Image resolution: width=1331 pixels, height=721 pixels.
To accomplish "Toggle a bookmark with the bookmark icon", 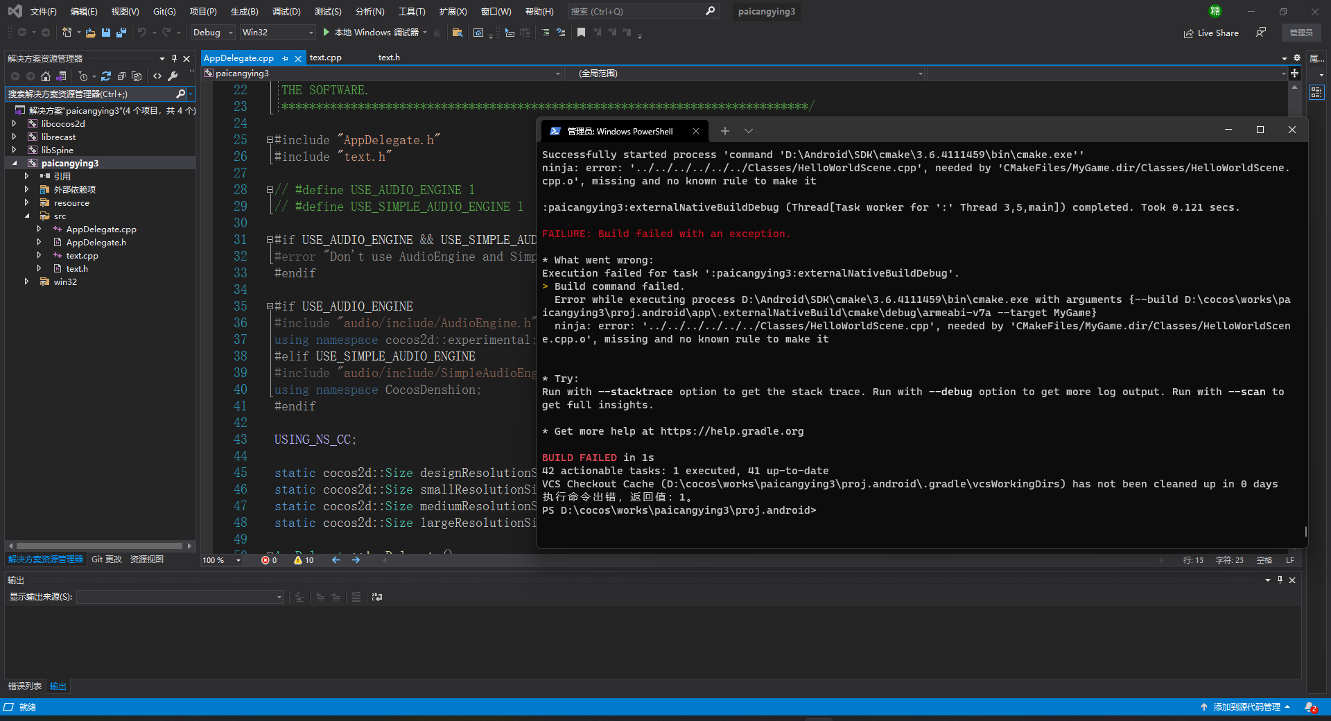I will click(x=581, y=33).
